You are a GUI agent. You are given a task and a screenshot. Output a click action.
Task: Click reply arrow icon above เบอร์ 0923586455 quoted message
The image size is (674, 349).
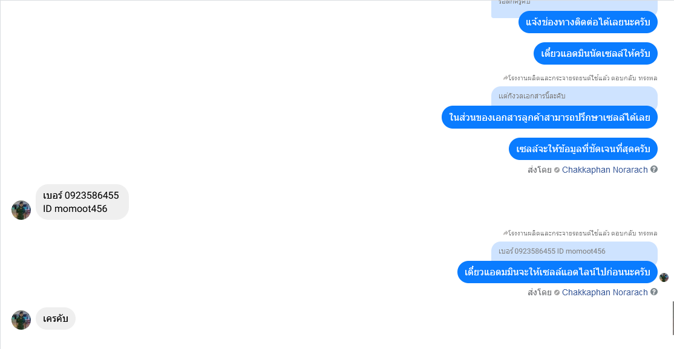(x=506, y=233)
